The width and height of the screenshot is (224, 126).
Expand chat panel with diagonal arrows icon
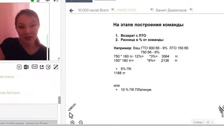[x=56, y=67]
